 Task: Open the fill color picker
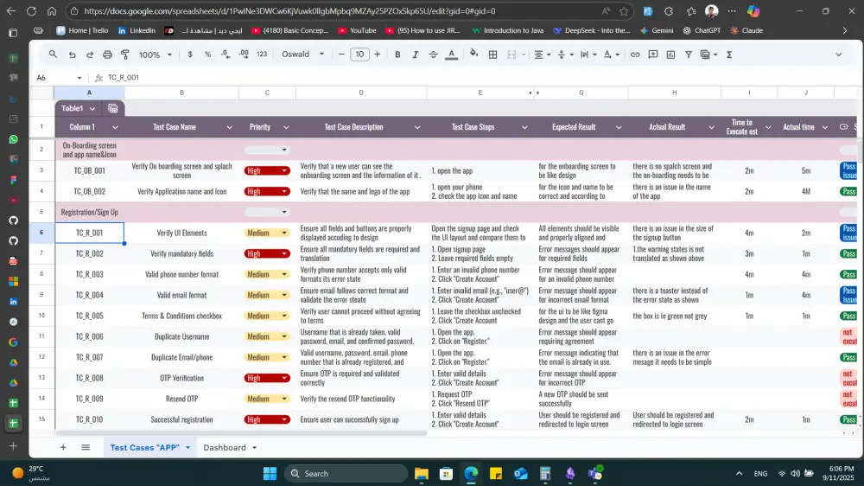pos(473,54)
